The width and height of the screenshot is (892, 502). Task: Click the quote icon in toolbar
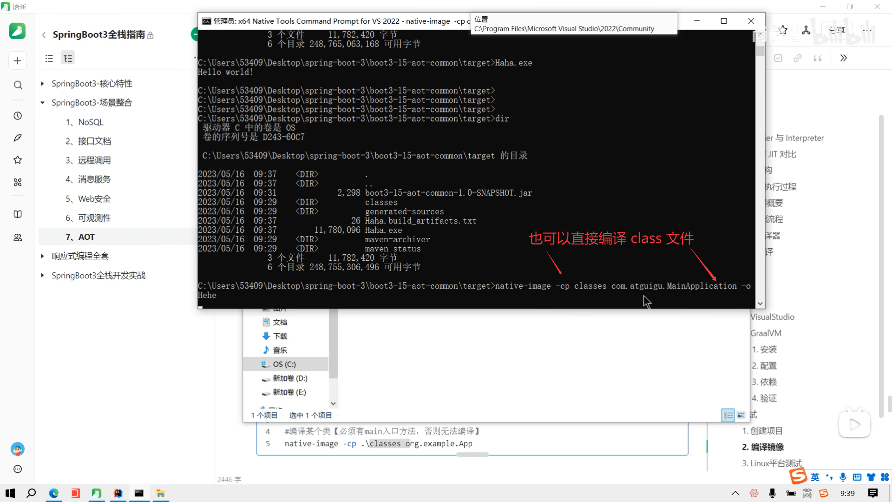[818, 58]
